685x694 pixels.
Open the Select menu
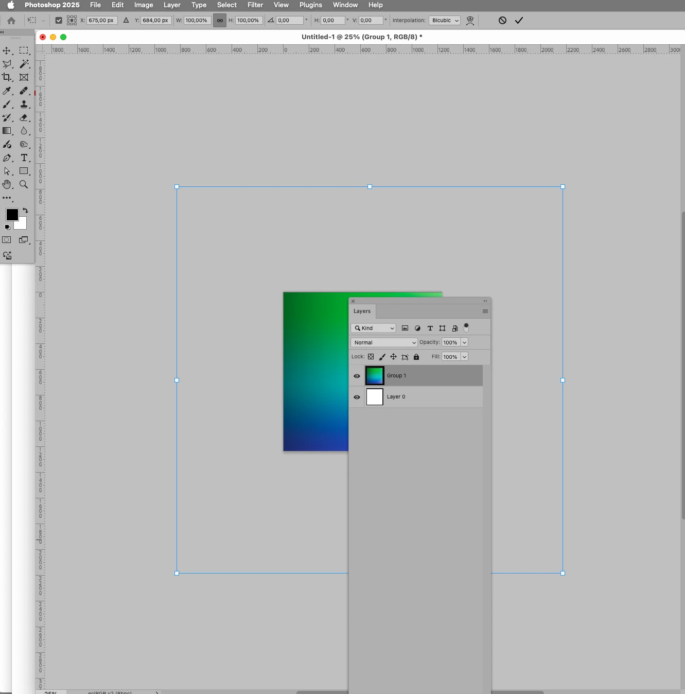(x=227, y=5)
